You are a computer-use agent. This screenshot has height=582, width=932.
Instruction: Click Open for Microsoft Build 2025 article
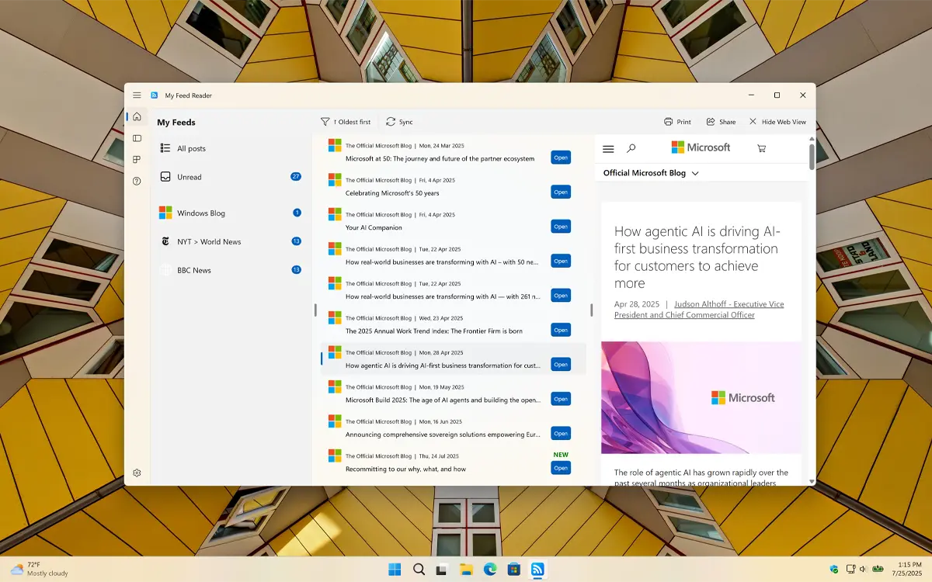pyautogui.click(x=561, y=399)
